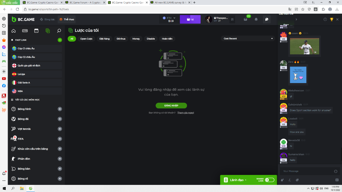Open the Windows Start menu
Image resolution: width=342 pixels, height=192 pixels.
(x=4, y=188)
